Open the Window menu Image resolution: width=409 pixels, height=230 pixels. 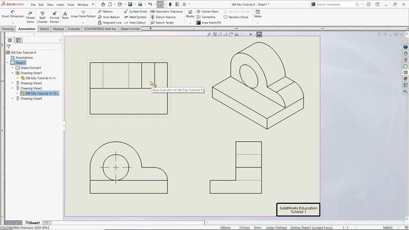82,4
